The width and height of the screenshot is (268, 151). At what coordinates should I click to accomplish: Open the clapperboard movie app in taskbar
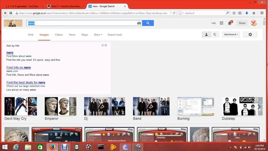(137, 147)
